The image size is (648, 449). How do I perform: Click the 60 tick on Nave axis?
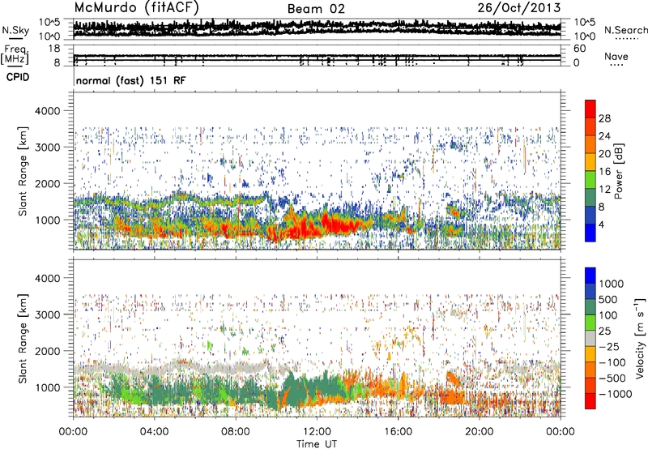(579, 49)
